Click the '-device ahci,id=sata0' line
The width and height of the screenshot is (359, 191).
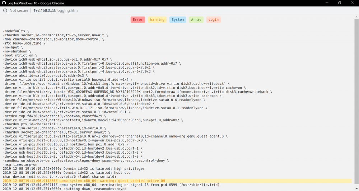pyautogui.click(x=45, y=76)
